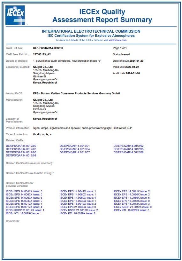Click the surveillance audit change details text
This screenshot has width=182, height=261.
[x=67, y=61]
